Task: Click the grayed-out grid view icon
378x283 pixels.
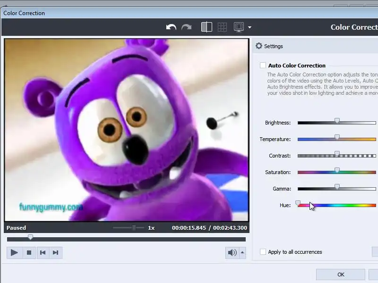Action: coord(222,27)
